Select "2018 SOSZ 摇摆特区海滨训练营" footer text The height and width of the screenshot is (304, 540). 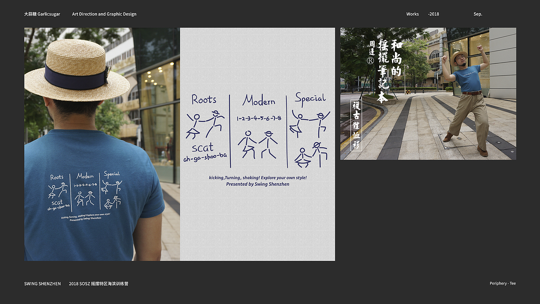click(99, 284)
